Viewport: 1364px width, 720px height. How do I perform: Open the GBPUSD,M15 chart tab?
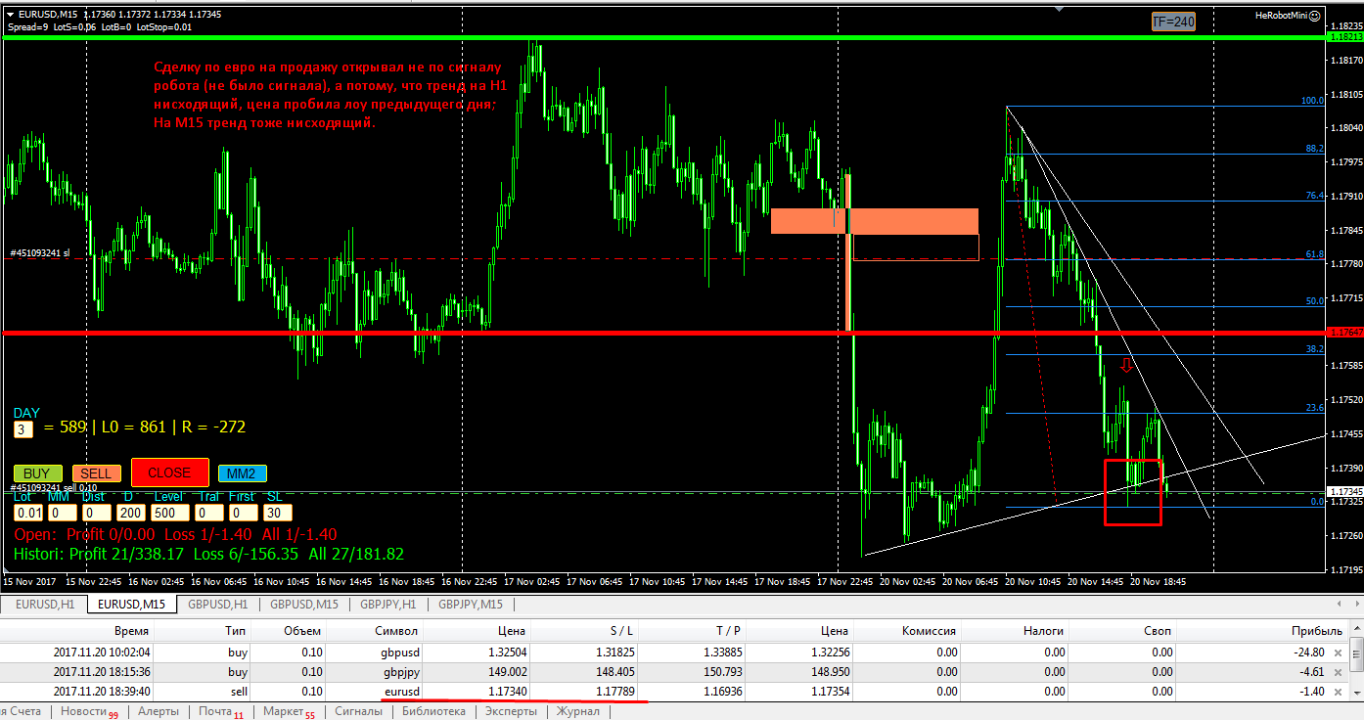304,604
